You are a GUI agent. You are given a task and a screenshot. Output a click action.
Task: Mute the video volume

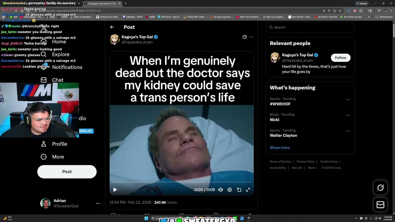220,190
